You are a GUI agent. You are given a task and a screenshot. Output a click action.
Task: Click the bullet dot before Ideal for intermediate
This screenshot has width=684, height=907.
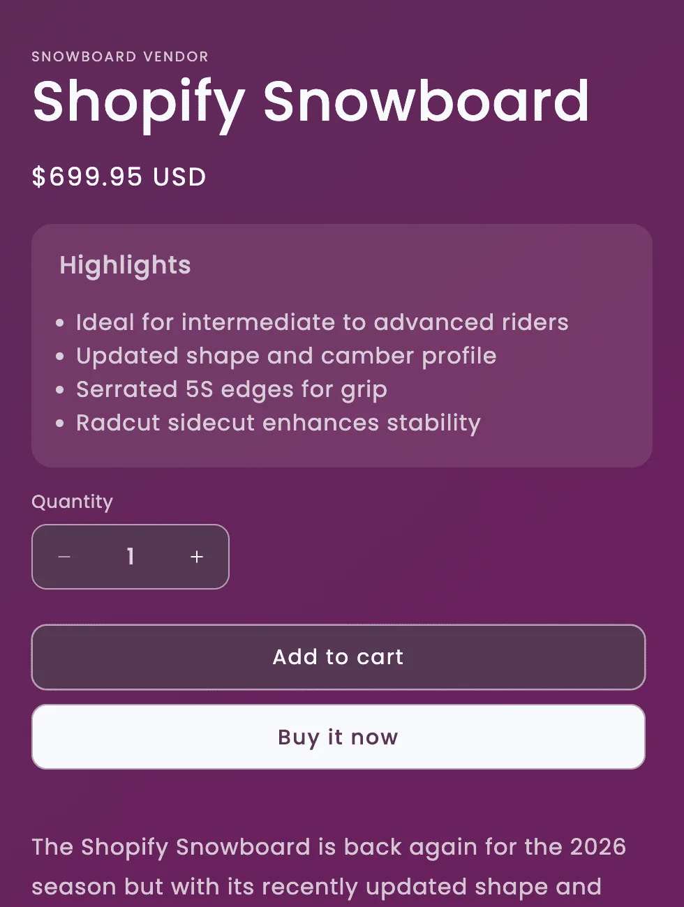point(60,323)
